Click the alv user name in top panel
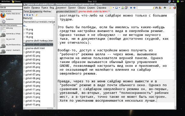 point(182,1)
